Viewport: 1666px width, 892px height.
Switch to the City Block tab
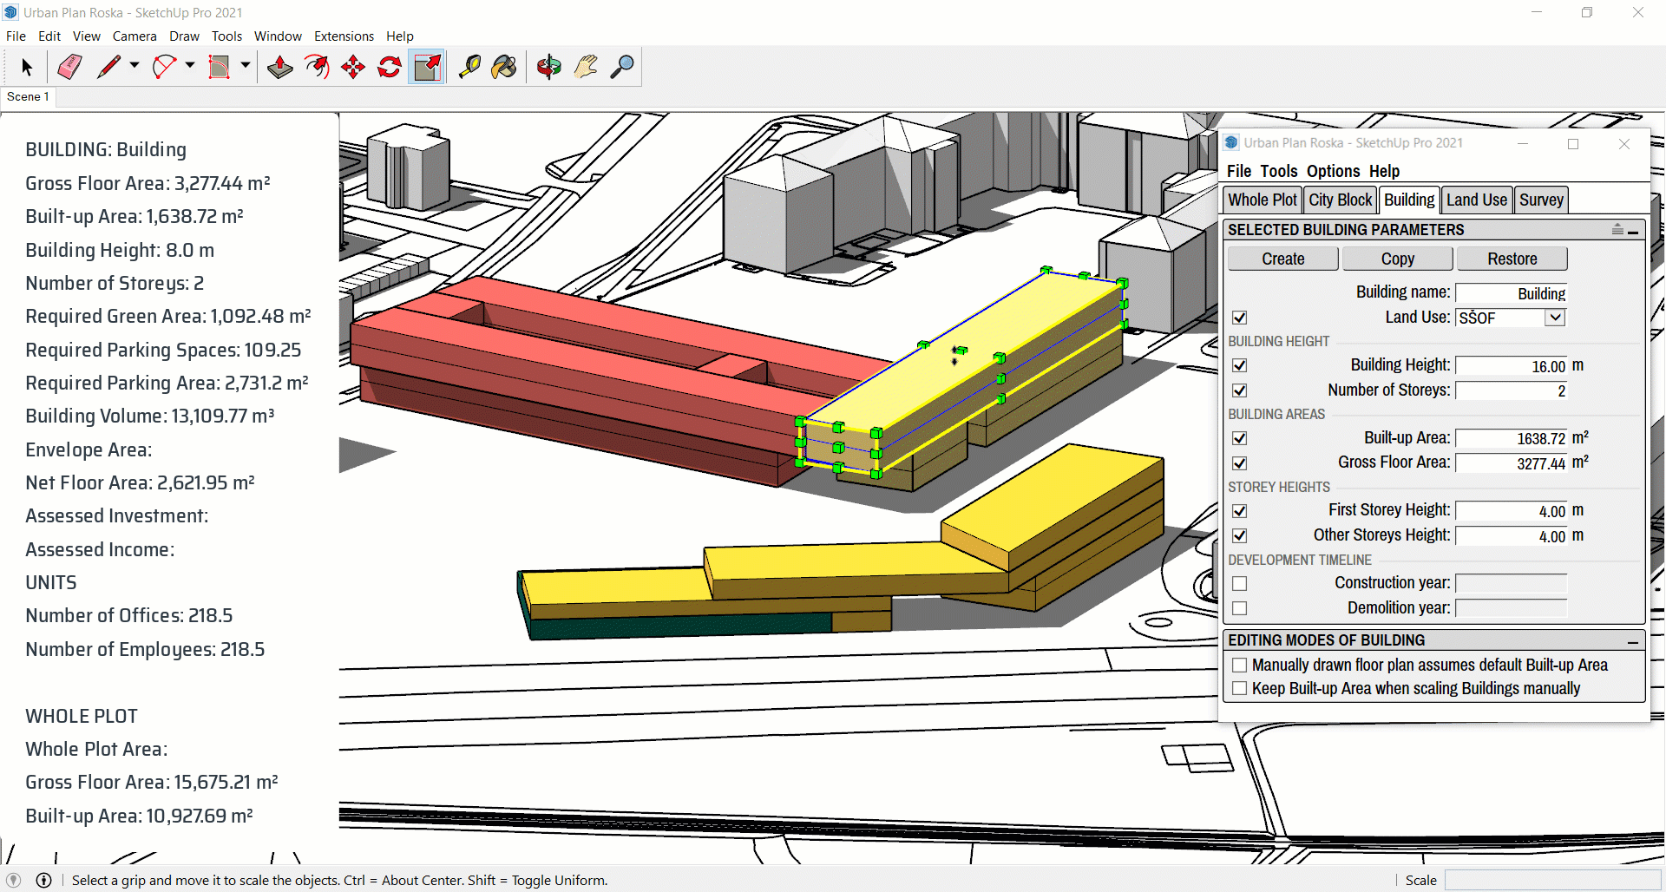point(1340,200)
